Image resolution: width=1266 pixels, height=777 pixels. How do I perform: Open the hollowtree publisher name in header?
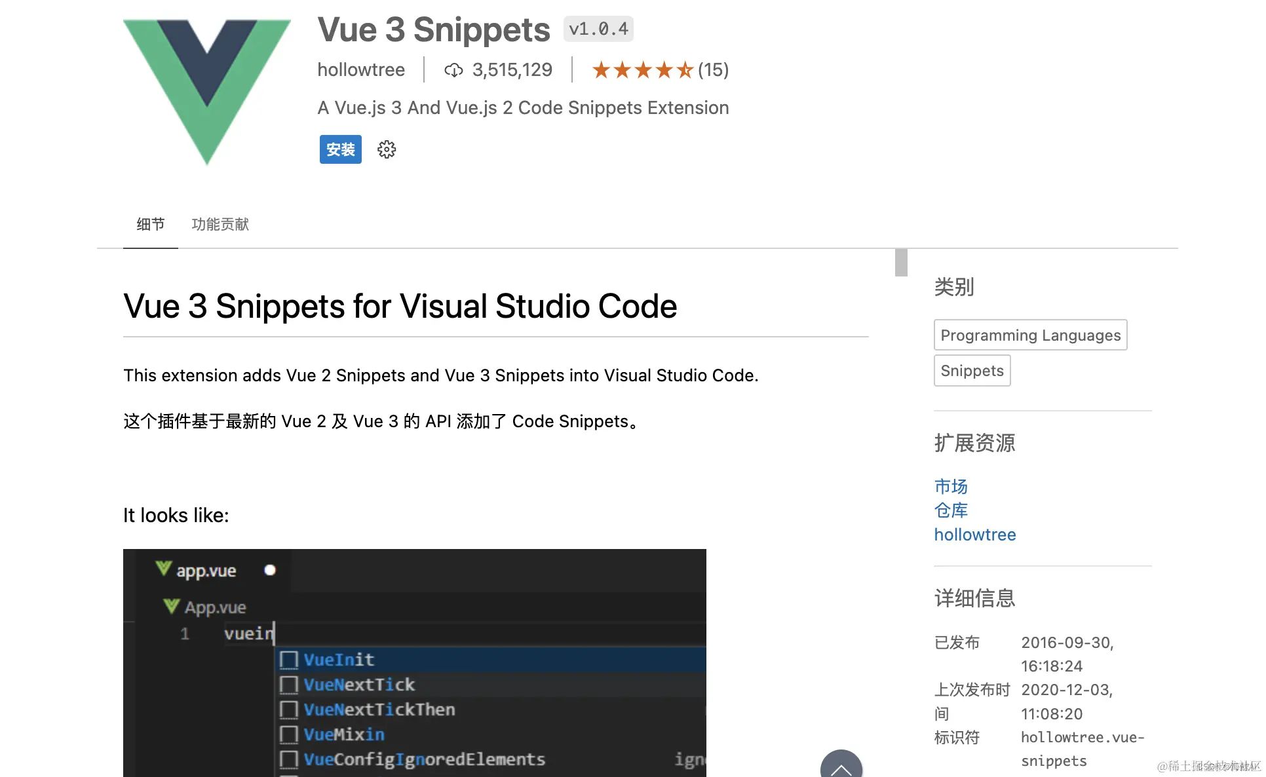click(x=361, y=69)
